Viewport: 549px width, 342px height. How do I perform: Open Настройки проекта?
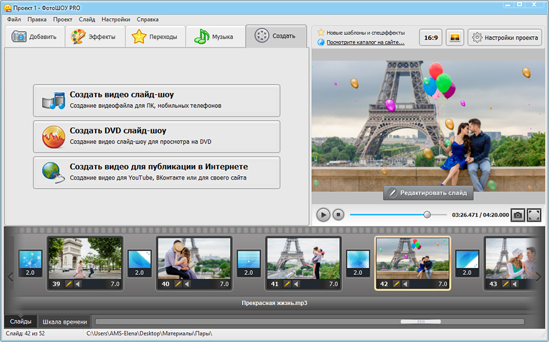tap(505, 37)
